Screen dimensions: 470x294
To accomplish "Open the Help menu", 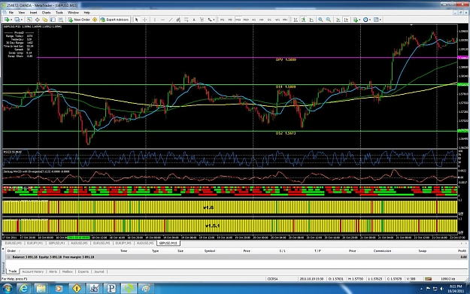I will click(87, 13).
